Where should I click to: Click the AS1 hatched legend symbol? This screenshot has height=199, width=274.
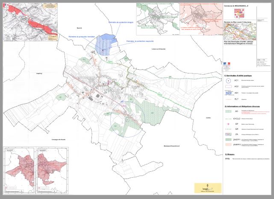(x=229, y=92)
